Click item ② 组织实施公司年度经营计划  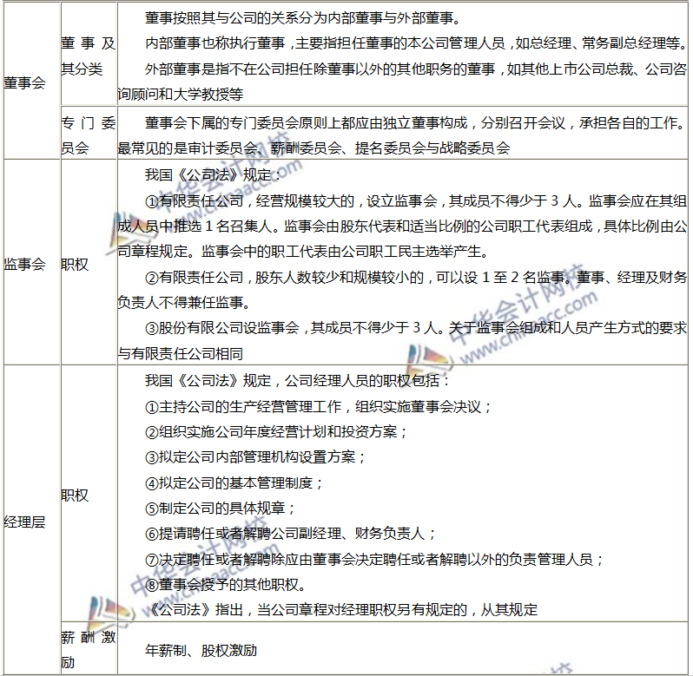275,431
